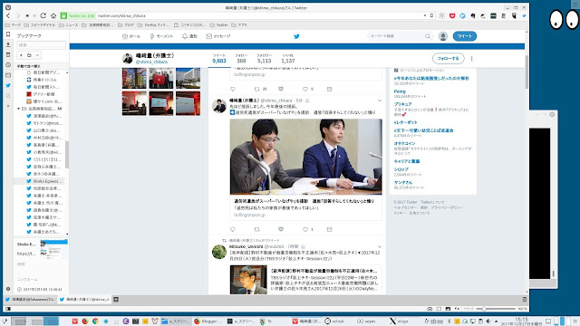Open the press conference photo in tweet
This screenshot has height=326, width=580.
click(x=306, y=157)
